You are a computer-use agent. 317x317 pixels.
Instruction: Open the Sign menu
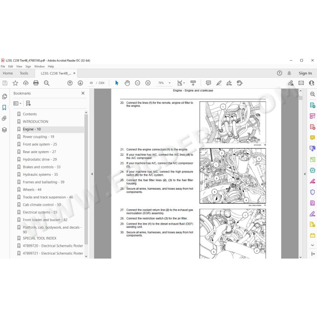click(x=28, y=66)
